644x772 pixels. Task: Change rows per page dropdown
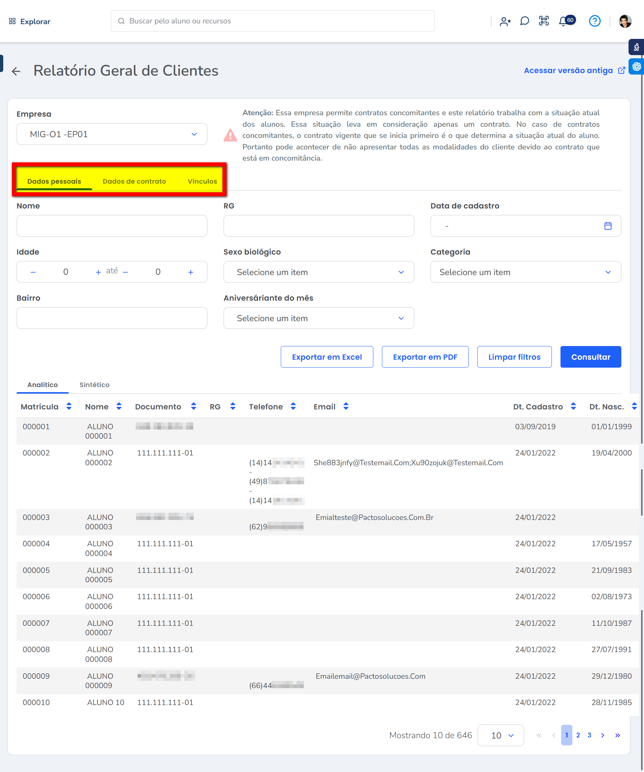pos(501,735)
